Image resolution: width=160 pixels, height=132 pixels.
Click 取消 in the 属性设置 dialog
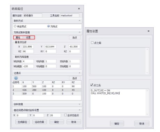pyautogui.click(x=142, y=124)
